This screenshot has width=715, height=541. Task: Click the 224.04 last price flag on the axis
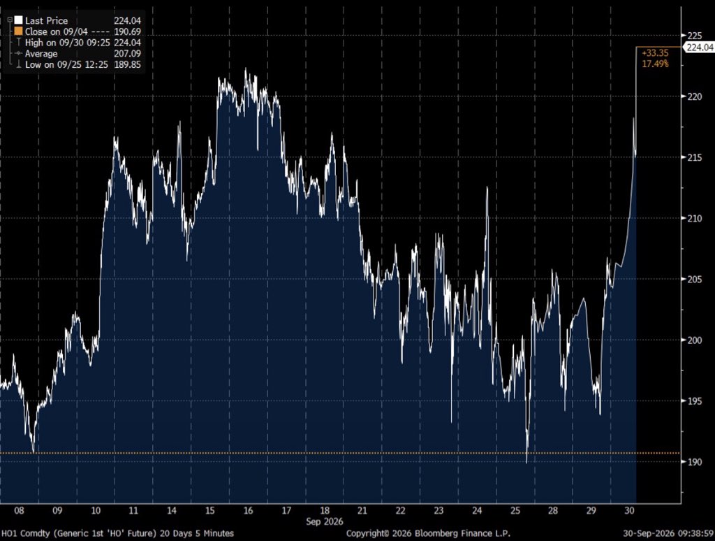pos(698,47)
